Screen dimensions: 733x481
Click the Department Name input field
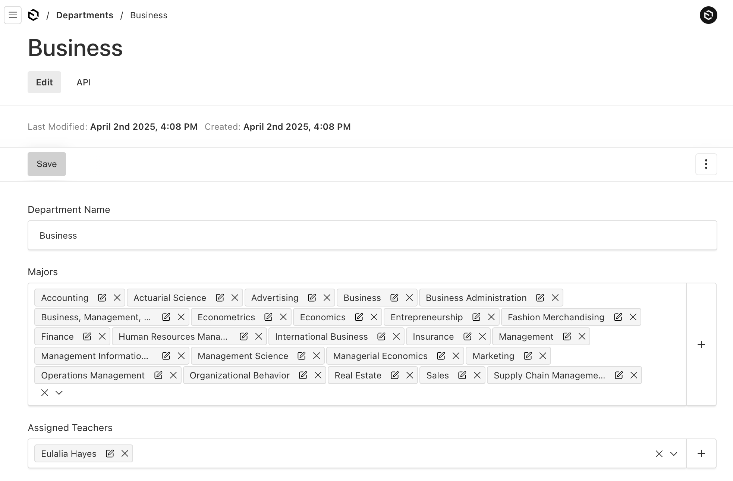372,236
